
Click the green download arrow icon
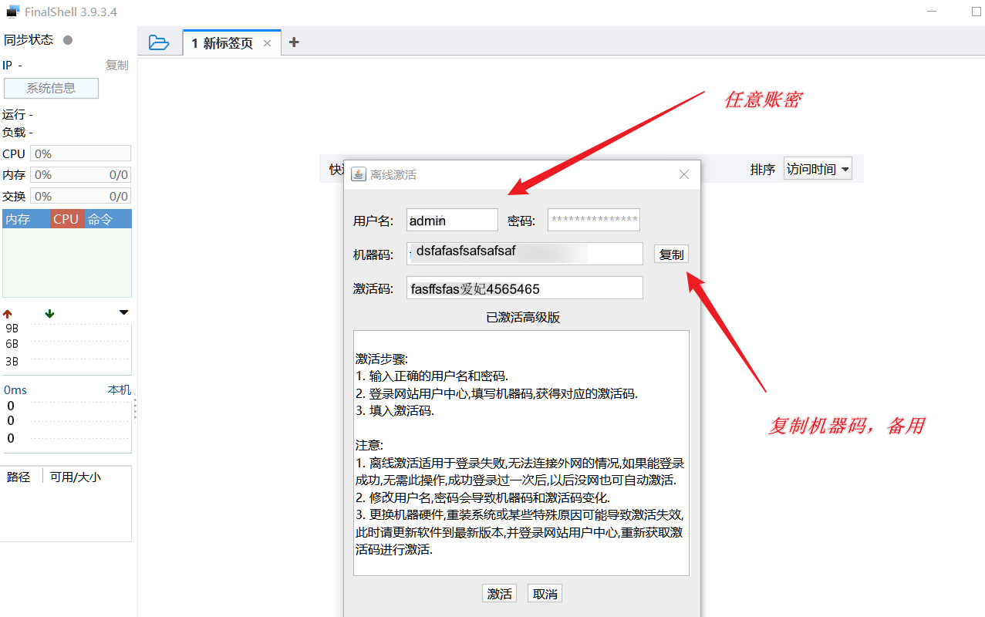click(49, 314)
